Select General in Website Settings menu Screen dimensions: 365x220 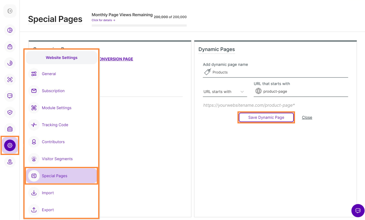tap(49, 74)
